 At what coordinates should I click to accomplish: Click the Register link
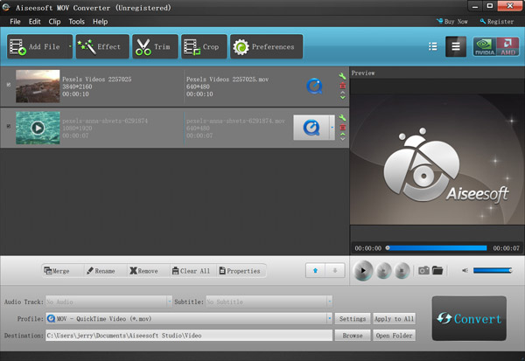pyautogui.click(x=497, y=21)
